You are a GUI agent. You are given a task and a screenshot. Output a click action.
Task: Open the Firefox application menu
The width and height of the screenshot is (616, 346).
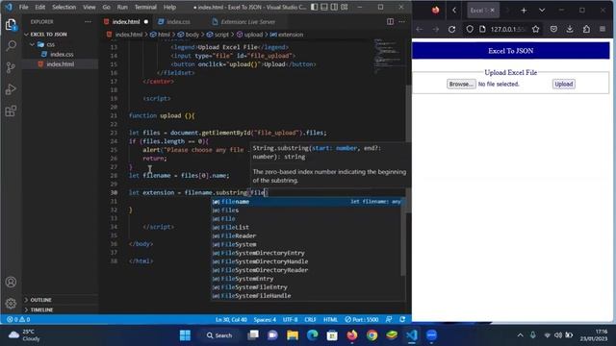point(603,29)
